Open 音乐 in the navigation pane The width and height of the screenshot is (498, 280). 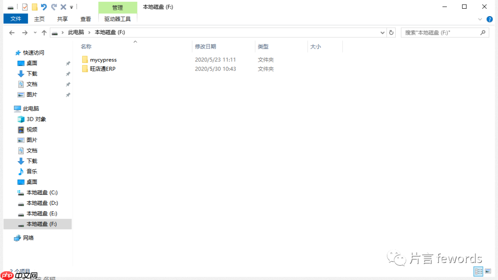click(32, 171)
